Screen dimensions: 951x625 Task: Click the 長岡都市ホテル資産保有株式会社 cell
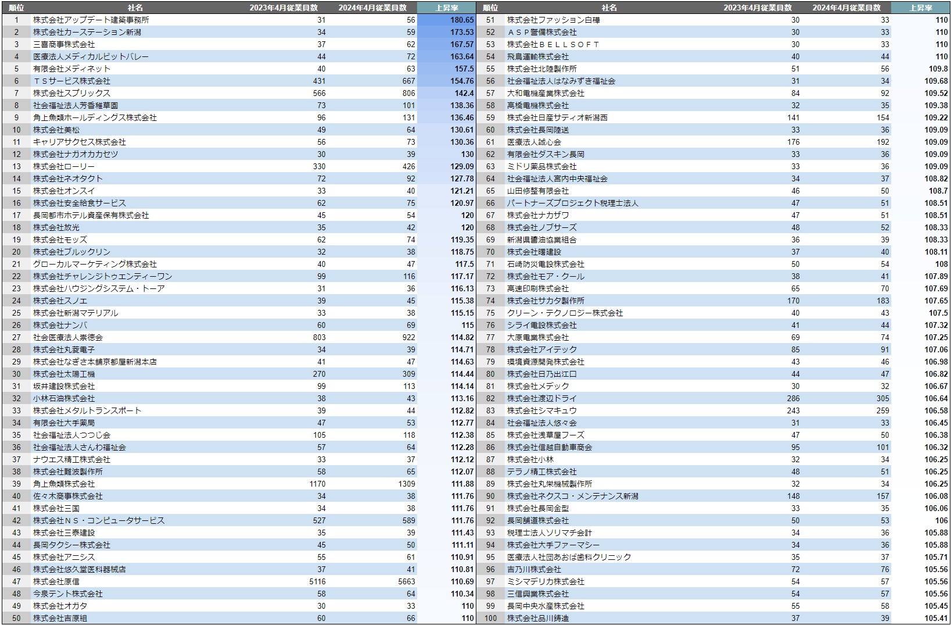(x=91, y=215)
